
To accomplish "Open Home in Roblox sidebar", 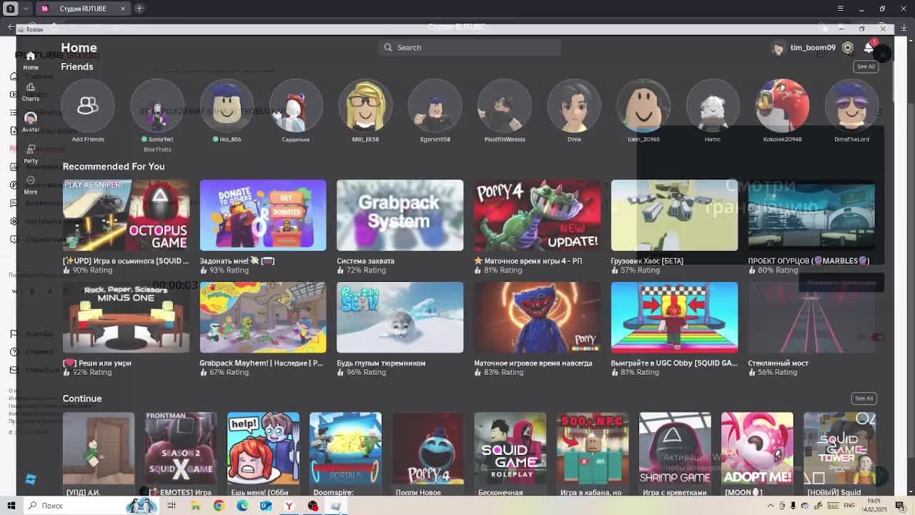I will [30, 60].
